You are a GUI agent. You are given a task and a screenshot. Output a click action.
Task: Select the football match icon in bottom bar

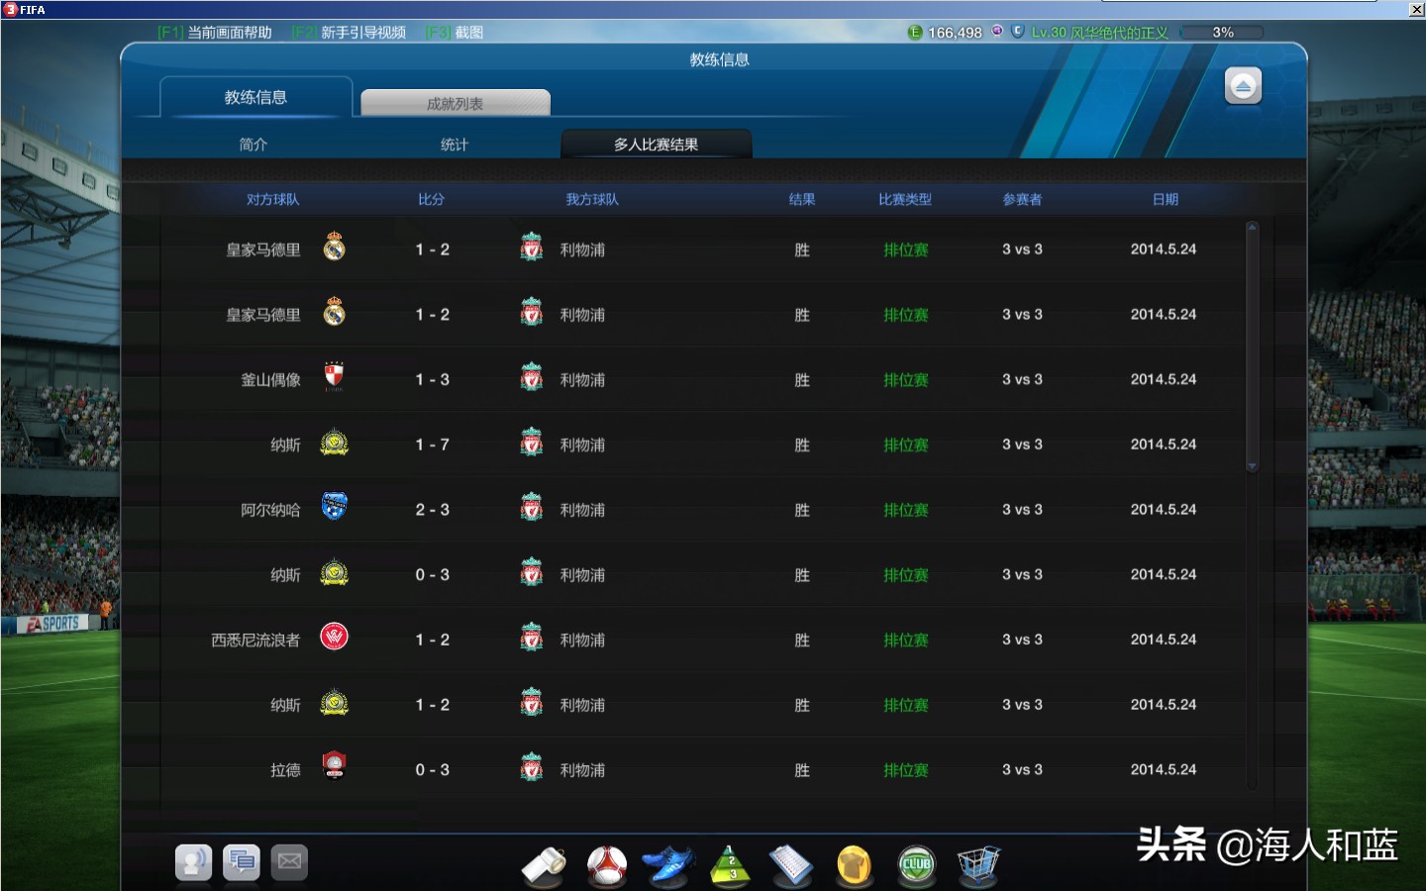pos(605,863)
